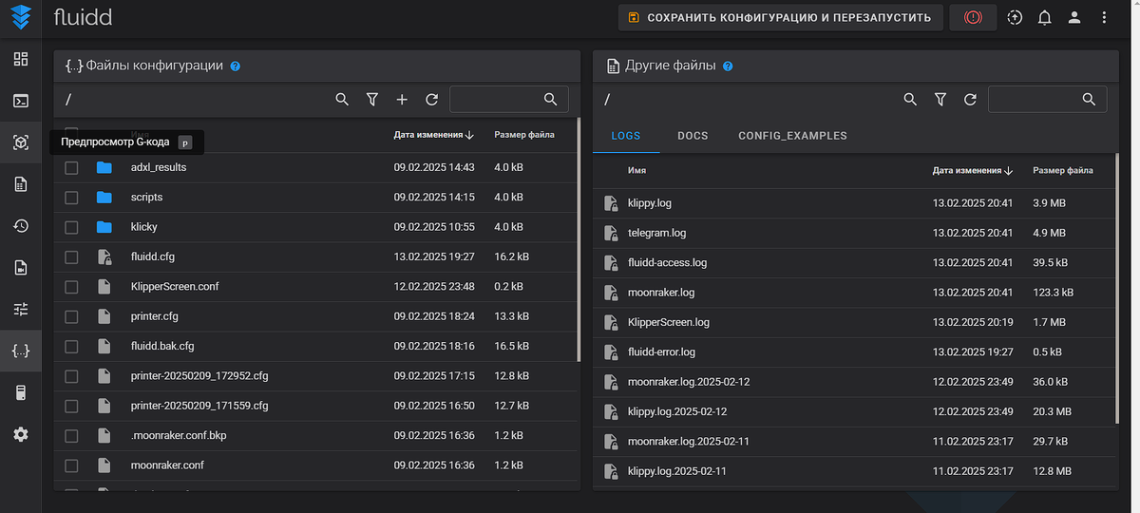Open the user account icon
The width and height of the screenshot is (1140, 513).
click(1074, 17)
